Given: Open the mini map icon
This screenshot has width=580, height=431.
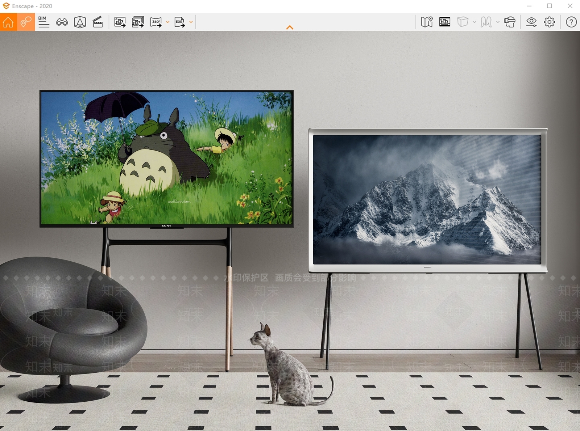Looking at the screenshot, I should [427, 22].
